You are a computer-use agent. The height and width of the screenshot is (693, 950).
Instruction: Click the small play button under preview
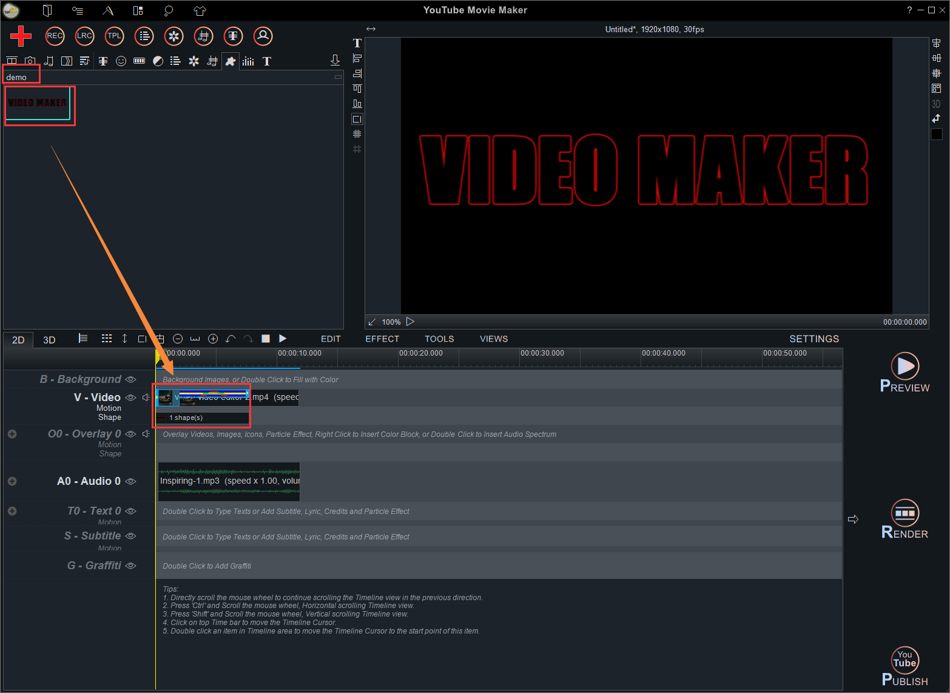pos(410,322)
